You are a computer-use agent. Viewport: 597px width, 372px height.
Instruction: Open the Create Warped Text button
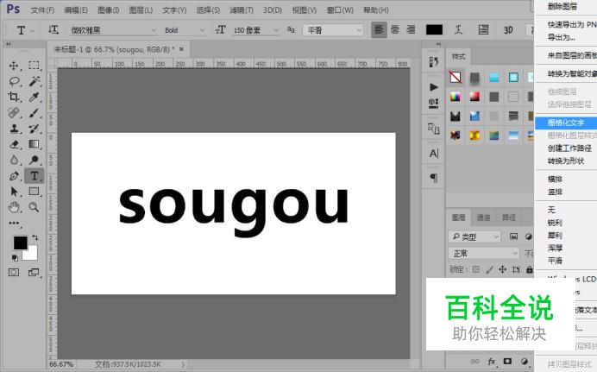point(458,29)
